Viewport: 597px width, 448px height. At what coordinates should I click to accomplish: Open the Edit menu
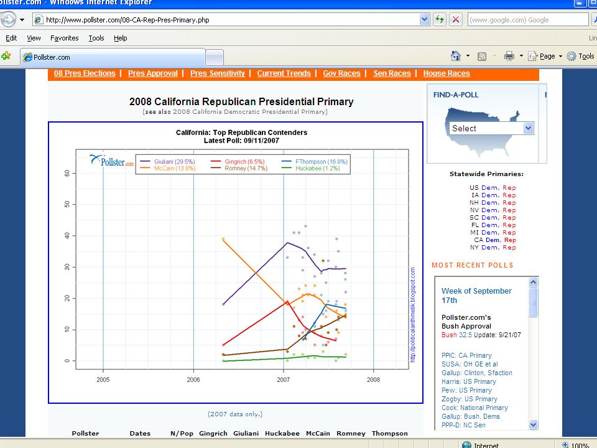(x=11, y=38)
